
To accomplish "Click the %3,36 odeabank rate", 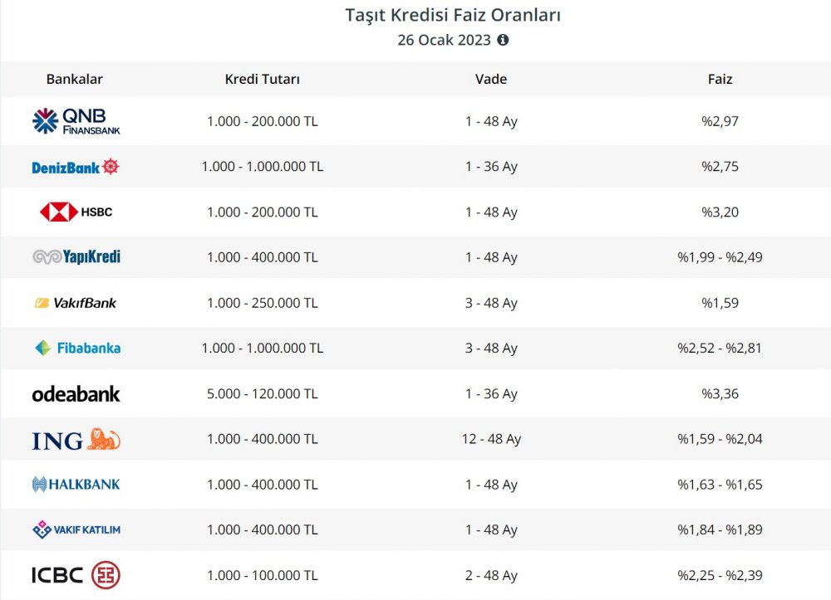I will pyautogui.click(x=720, y=394).
